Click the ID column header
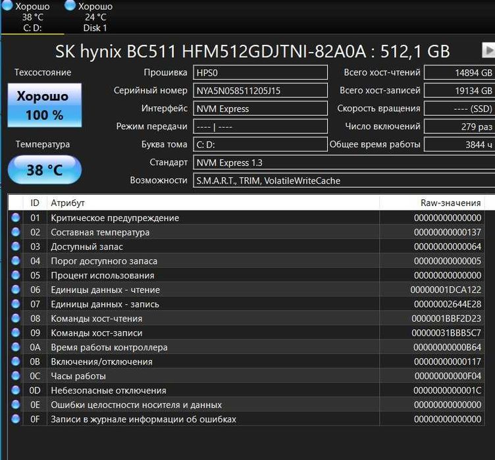495x460 pixels. tap(35, 203)
